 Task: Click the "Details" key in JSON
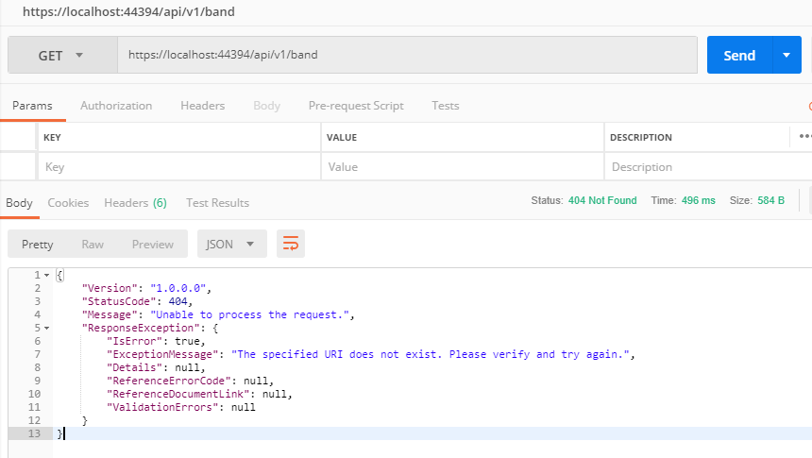click(134, 367)
